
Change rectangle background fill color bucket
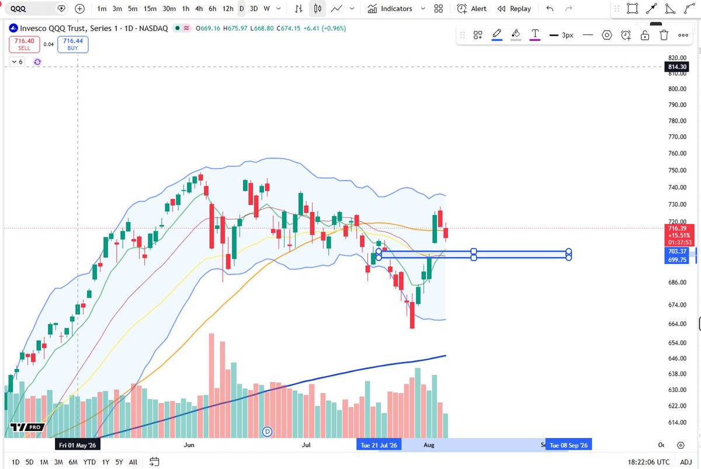coord(516,35)
